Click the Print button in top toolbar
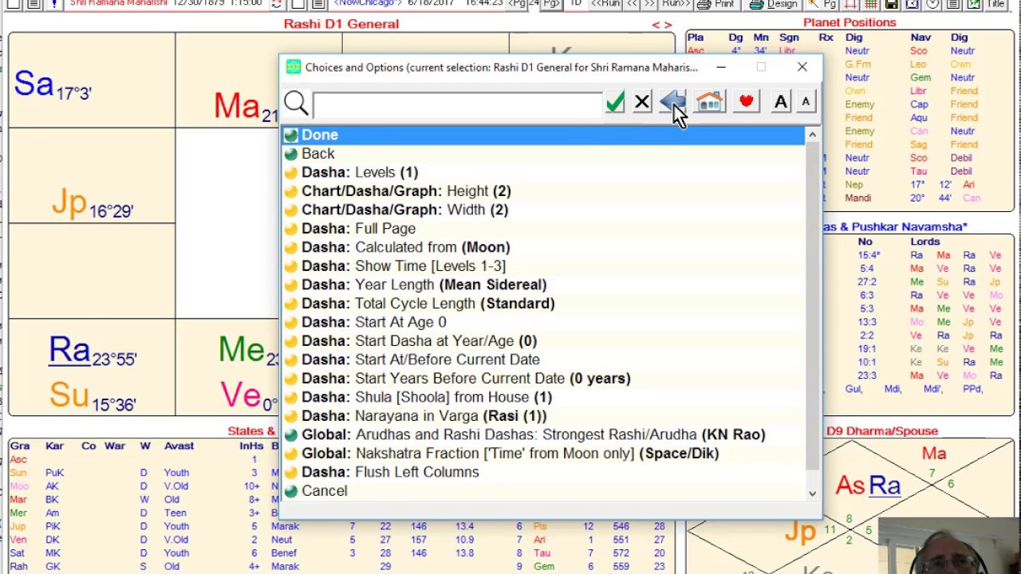 715,4
